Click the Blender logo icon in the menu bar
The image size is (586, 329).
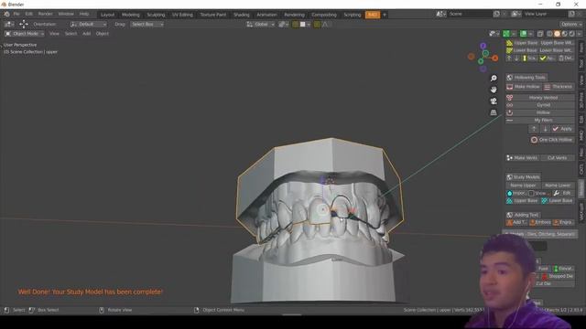pos(6,15)
